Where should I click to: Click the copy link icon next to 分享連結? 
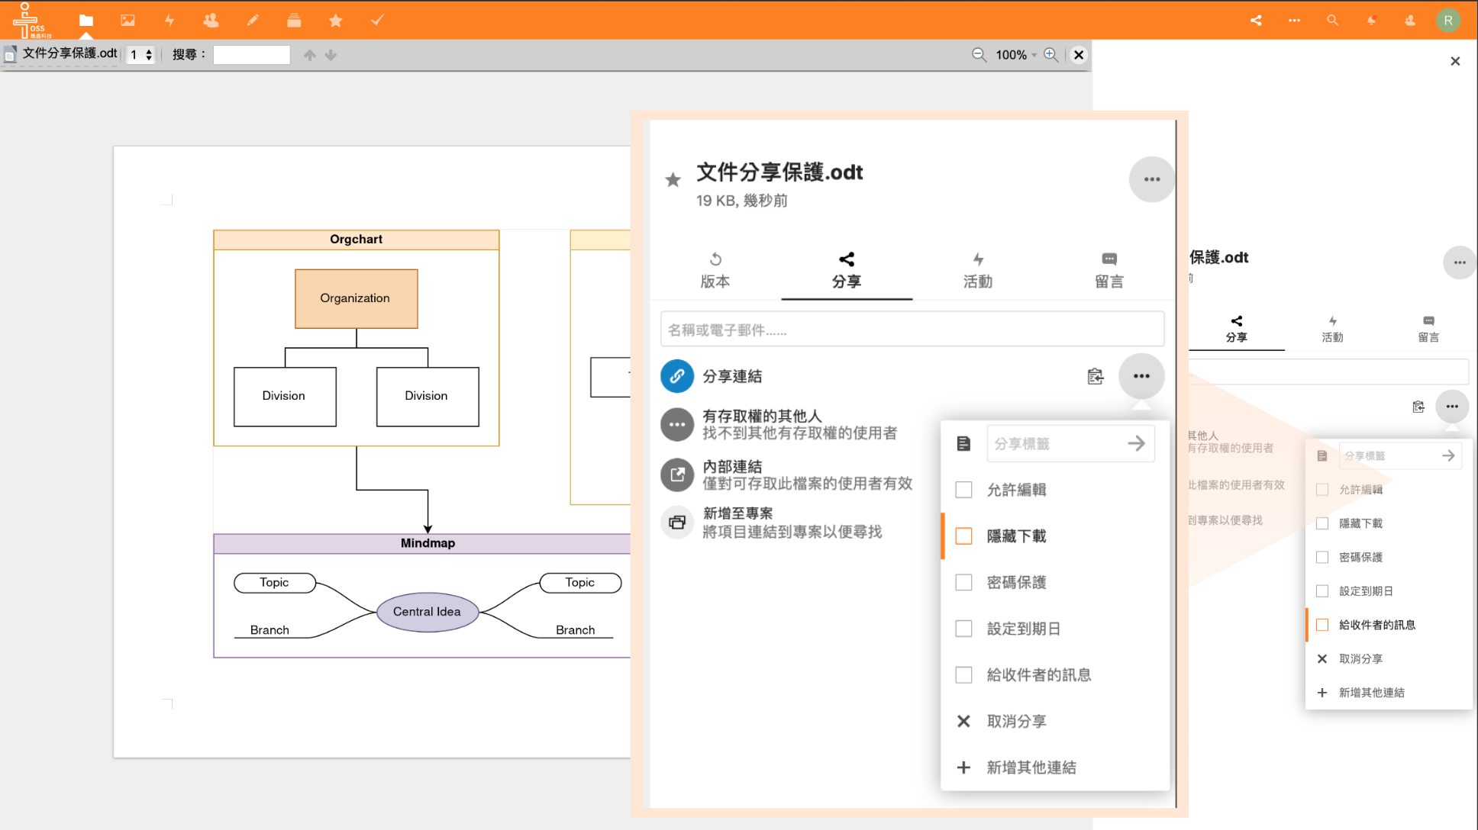[1096, 375]
